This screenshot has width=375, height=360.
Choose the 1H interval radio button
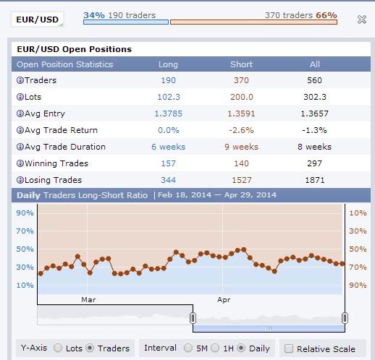[x=215, y=348]
